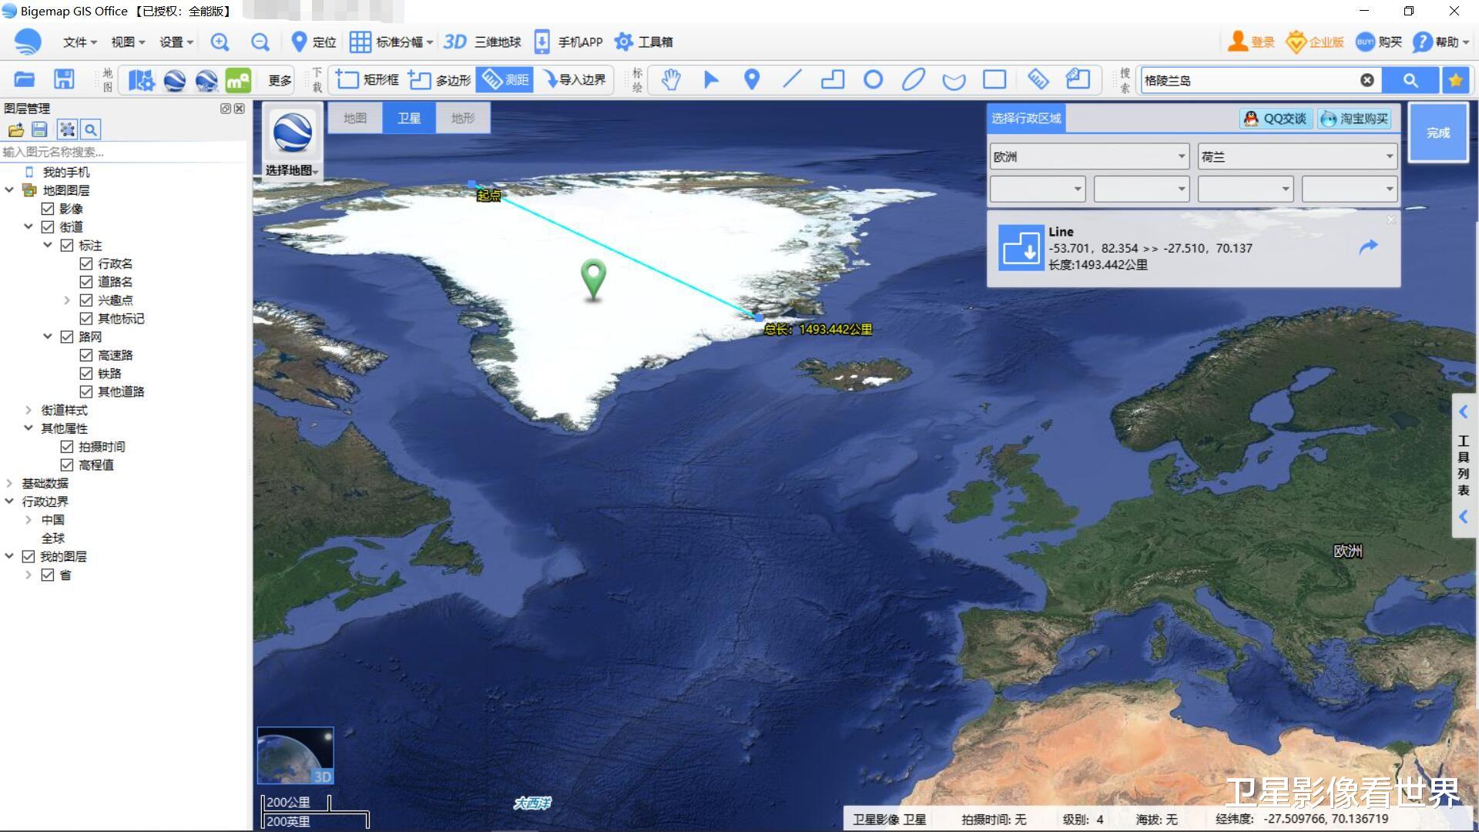This screenshot has height=832, width=1479.
Task: Open the 荷兰 country dropdown
Action: click(x=1297, y=156)
